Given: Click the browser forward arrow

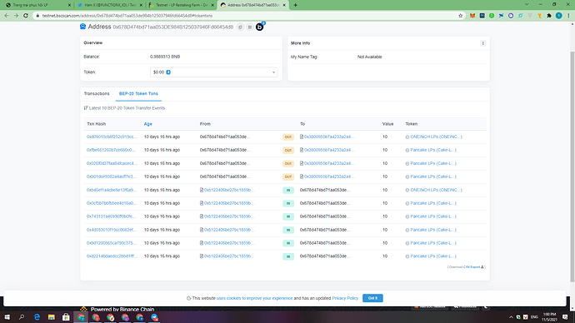Looking at the screenshot, I should (16, 16).
